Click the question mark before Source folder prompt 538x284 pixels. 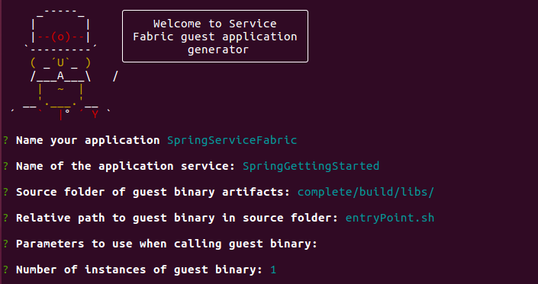6,193
